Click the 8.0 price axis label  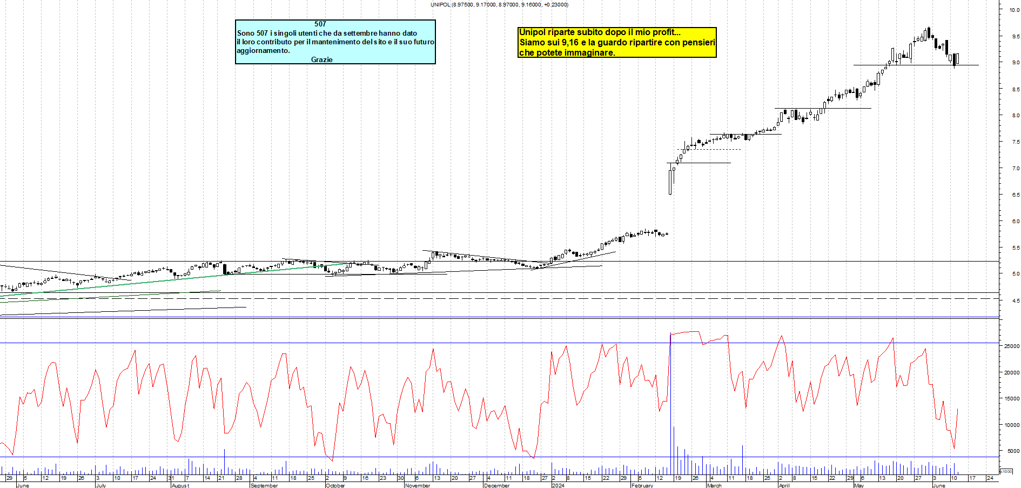pos(1015,115)
